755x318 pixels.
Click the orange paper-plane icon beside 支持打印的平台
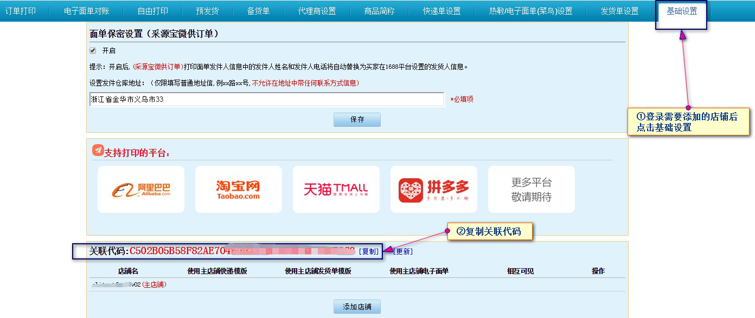pyautogui.click(x=98, y=151)
